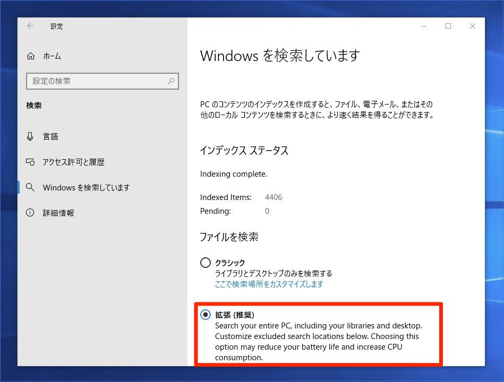
Task: Click the 検索 category label in sidebar
Action: (x=34, y=105)
